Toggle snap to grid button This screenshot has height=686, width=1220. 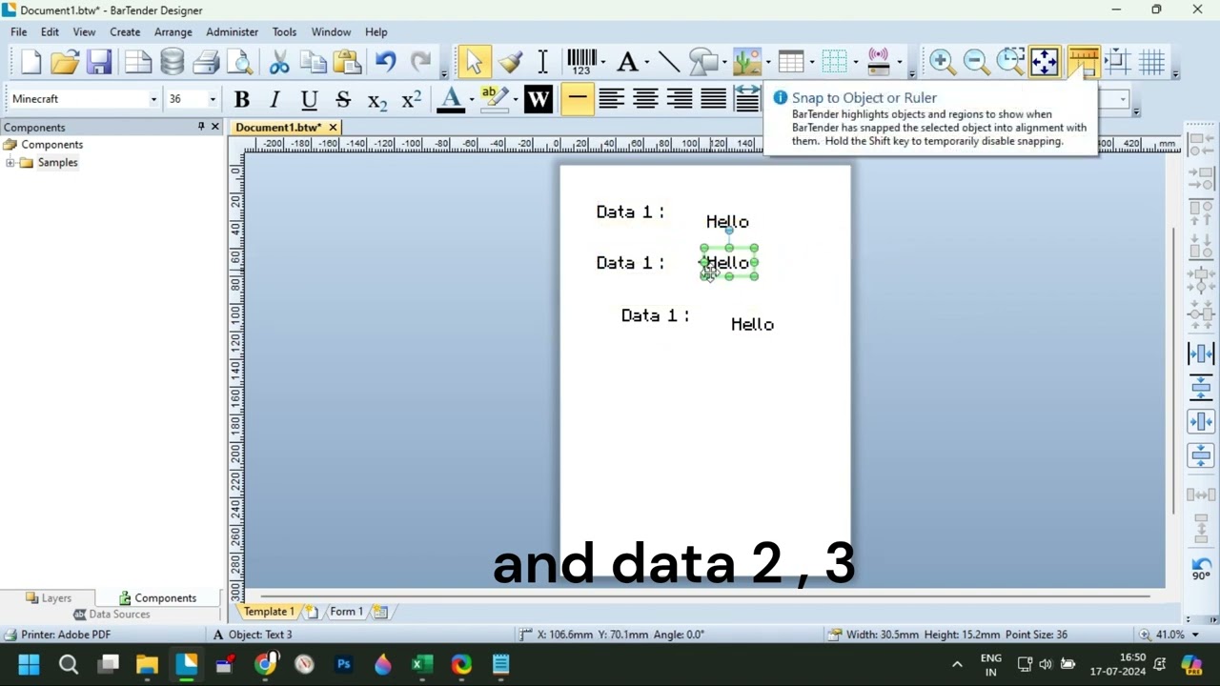pos(1151,62)
